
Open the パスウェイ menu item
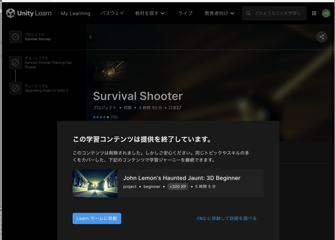(x=112, y=13)
